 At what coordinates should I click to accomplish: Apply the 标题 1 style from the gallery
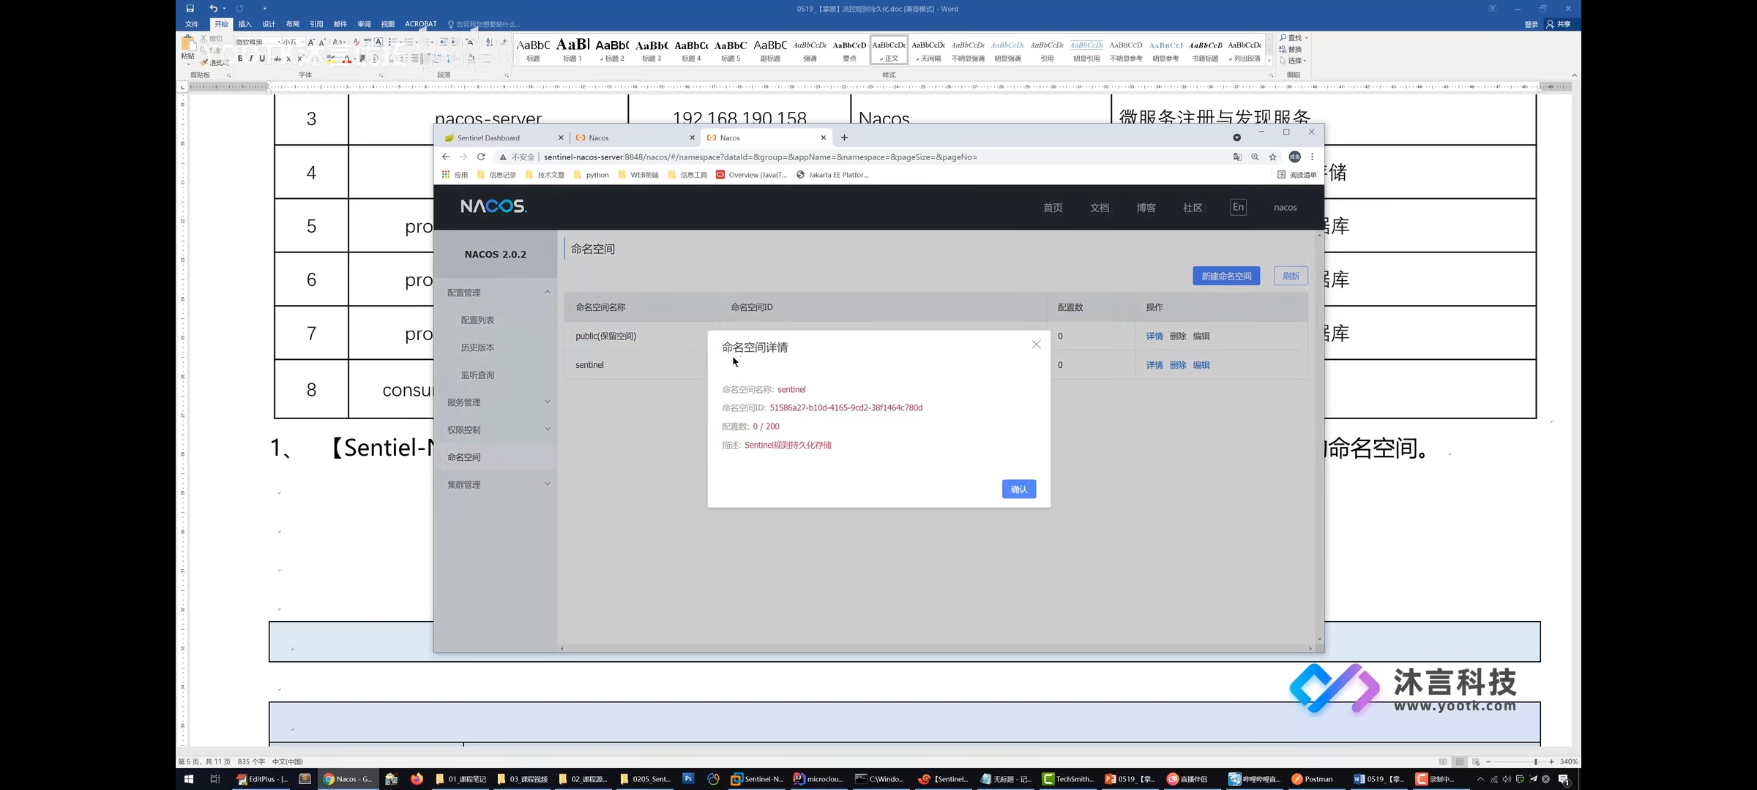pyautogui.click(x=572, y=50)
